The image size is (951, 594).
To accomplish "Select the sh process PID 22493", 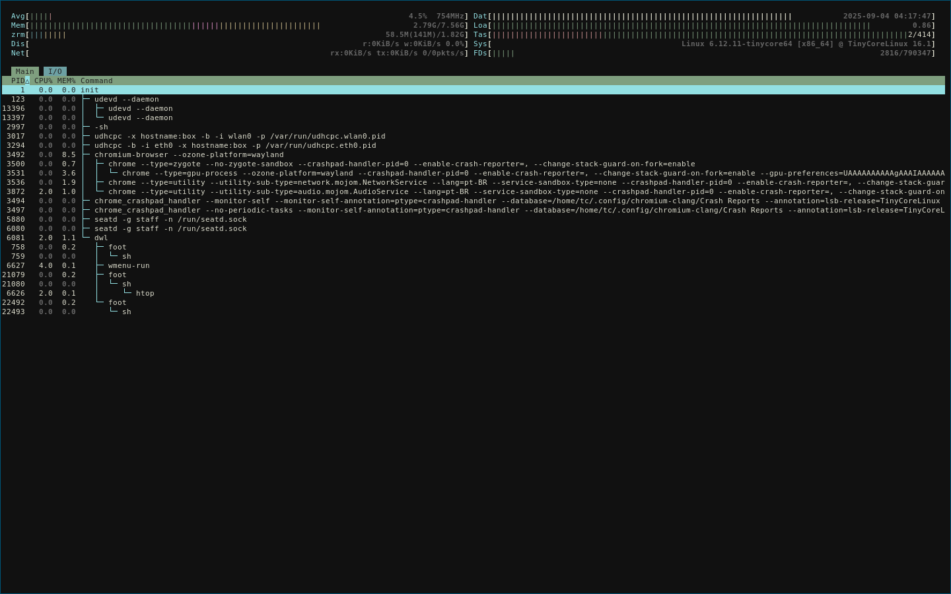I will point(474,312).
